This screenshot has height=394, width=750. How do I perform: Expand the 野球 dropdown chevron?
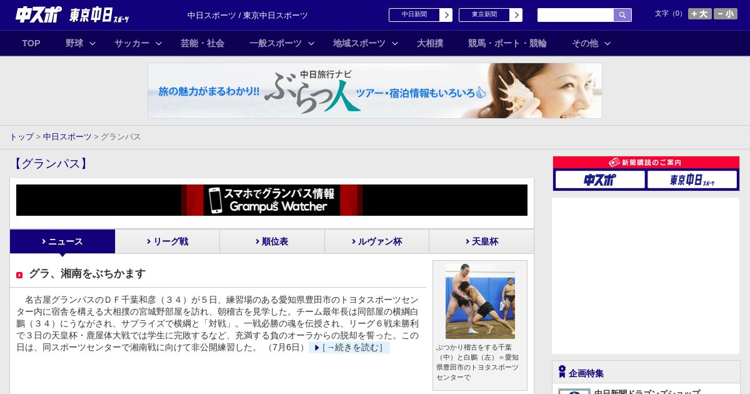point(92,43)
